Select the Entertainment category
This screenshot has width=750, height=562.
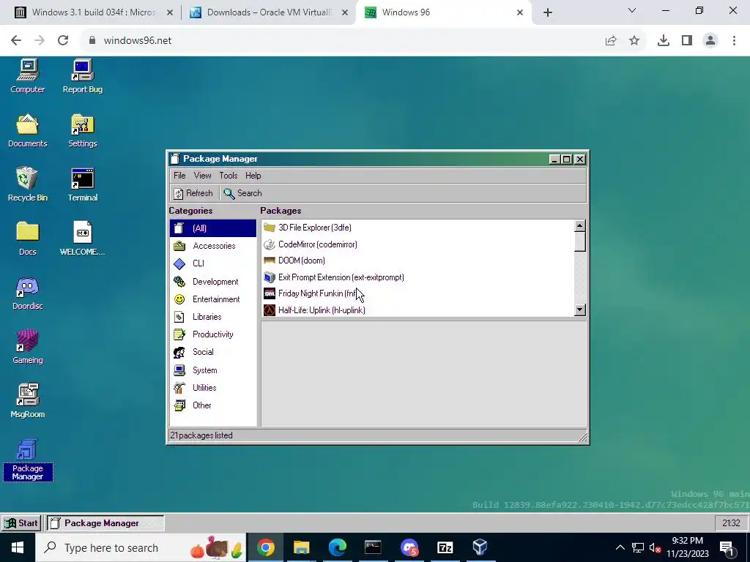point(213,299)
